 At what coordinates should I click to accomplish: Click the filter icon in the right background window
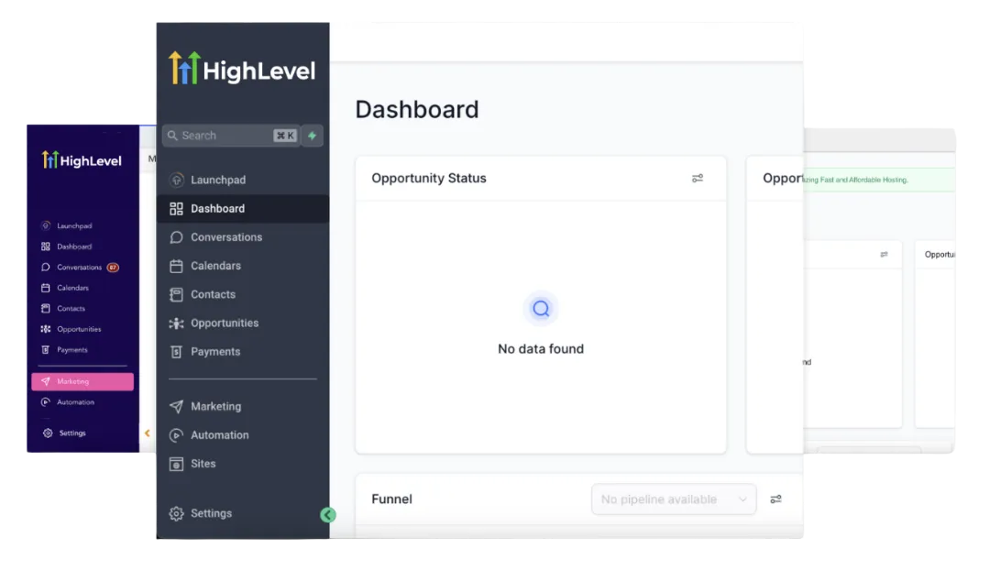click(x=884, y=255)
